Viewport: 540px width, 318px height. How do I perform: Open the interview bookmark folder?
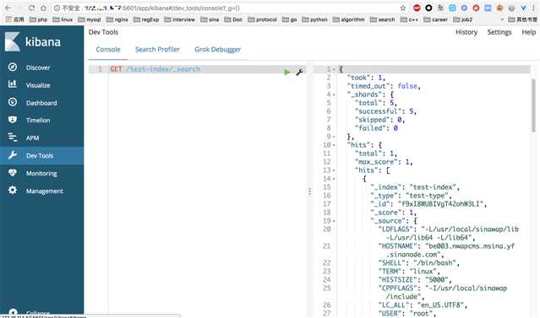(179, 19)
